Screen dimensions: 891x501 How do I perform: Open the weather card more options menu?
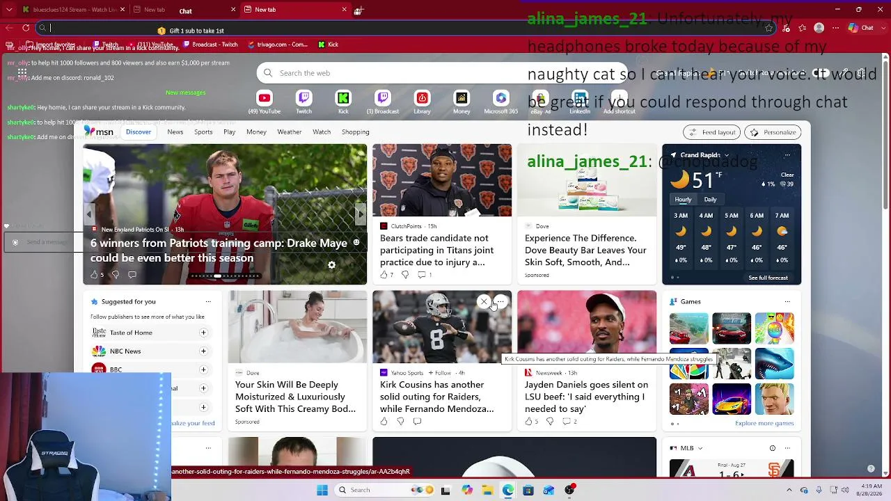(787, 155)
